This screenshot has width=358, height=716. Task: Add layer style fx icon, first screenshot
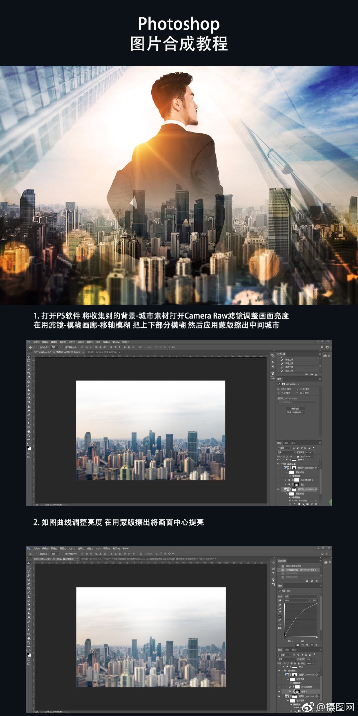[x=295, y=504]
